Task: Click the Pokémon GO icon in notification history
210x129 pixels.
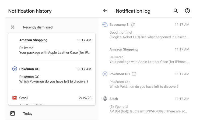Action: 15,69
